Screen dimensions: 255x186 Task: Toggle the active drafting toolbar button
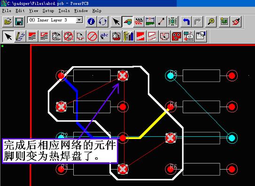point(128,21)
